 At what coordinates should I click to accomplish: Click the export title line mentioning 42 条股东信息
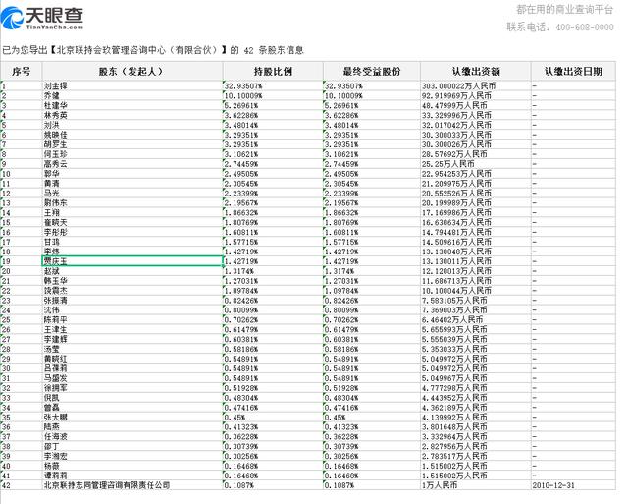pos(153,50)
